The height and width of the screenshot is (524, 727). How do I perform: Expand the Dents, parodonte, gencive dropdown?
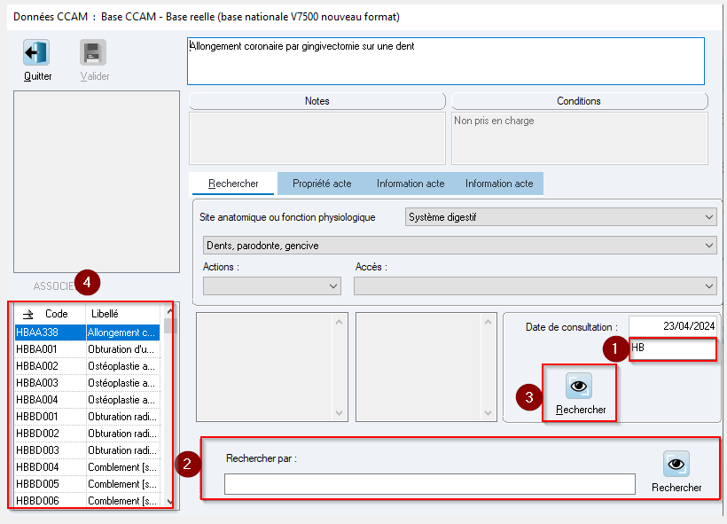[459, 246]
